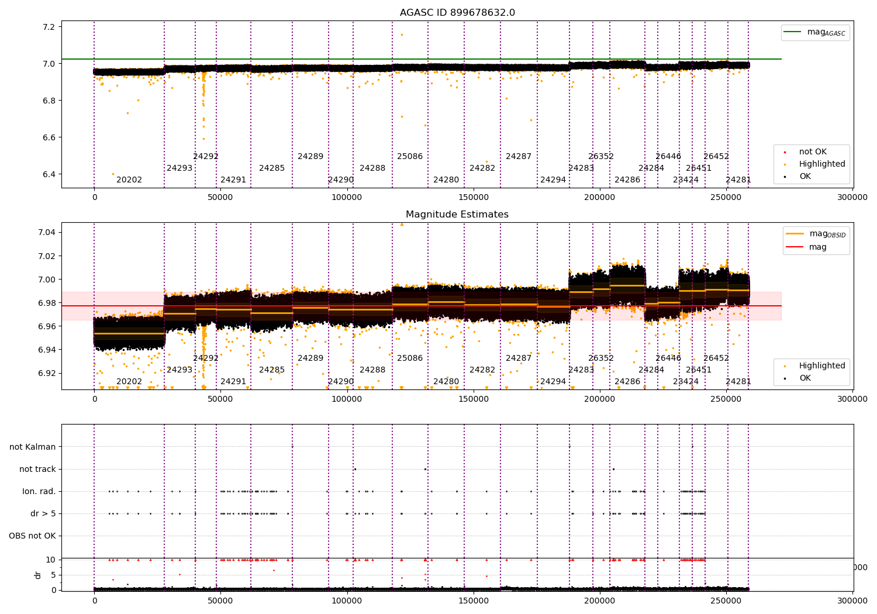Click the 7.04 y-axis tick label
The image size is (877, 614).
tap(47, 232)
